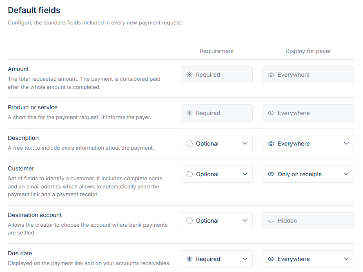Click the asterisk icon for Product or service
Image resolution: width=363 pixels, height=272 pixels.
tap(189, 113)
